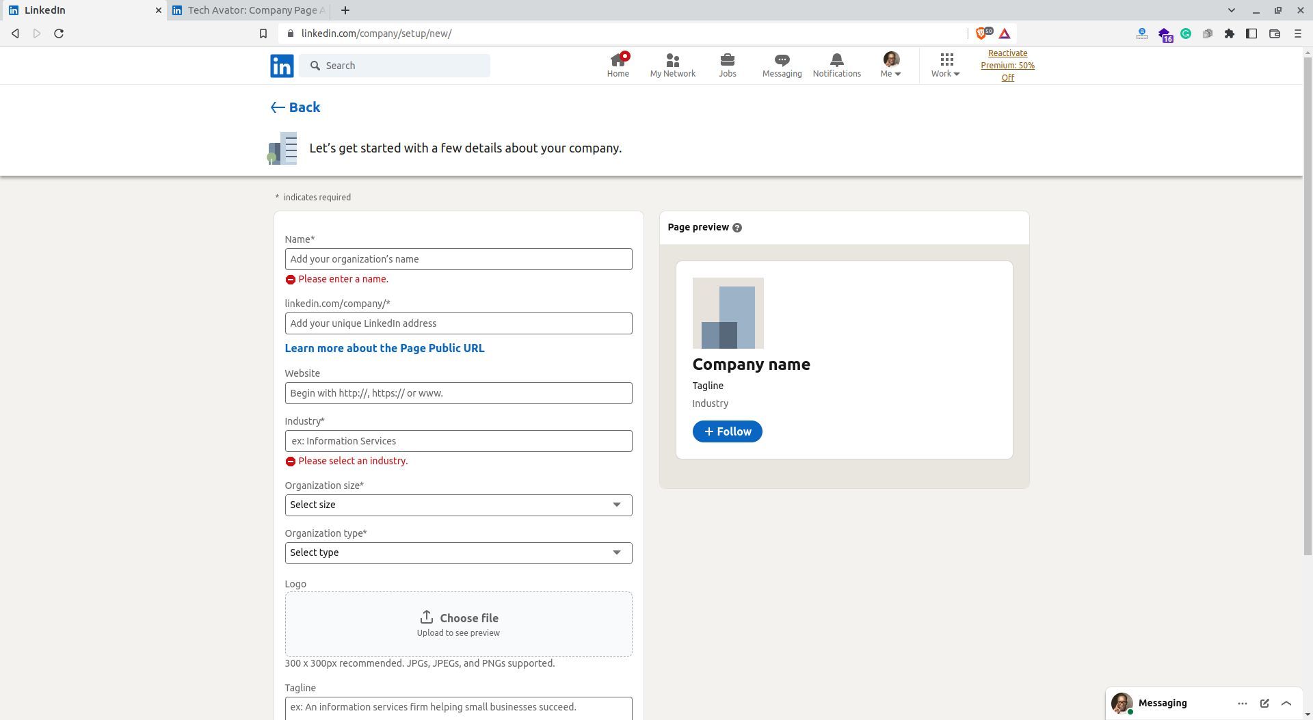Expand the Me profile dropdown
This screenshot has height=720, width=1313.
coord(890,65)
